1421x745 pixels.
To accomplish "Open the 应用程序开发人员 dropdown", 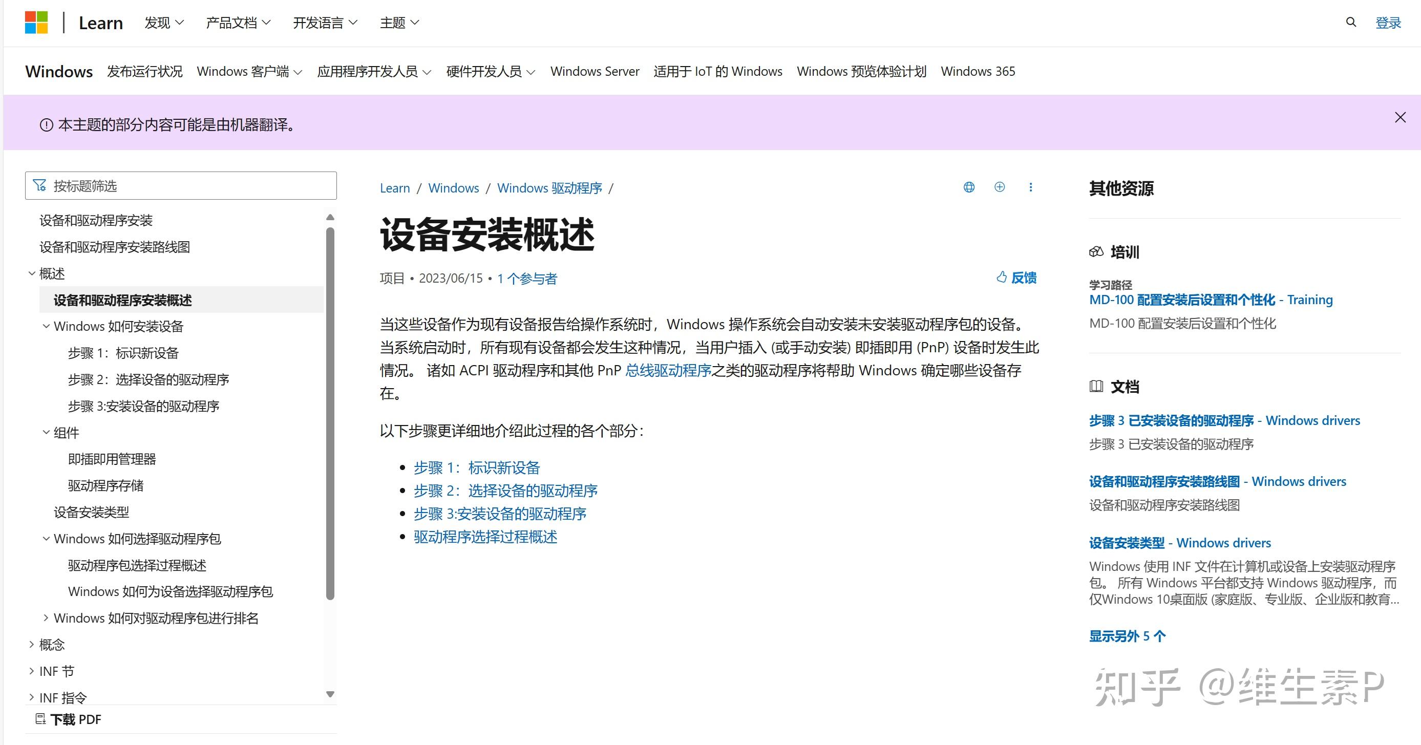I will click(x=374, y=72).
